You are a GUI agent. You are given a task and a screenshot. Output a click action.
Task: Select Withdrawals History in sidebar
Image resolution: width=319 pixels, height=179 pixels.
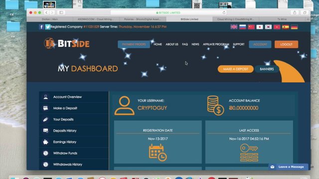point(74,165)
